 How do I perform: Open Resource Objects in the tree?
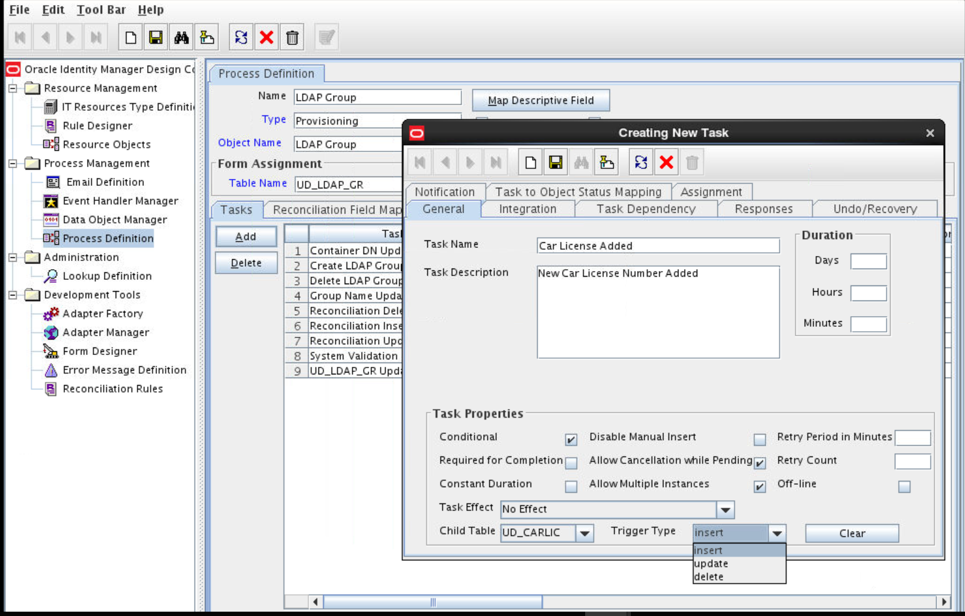[x=106, y=145]
